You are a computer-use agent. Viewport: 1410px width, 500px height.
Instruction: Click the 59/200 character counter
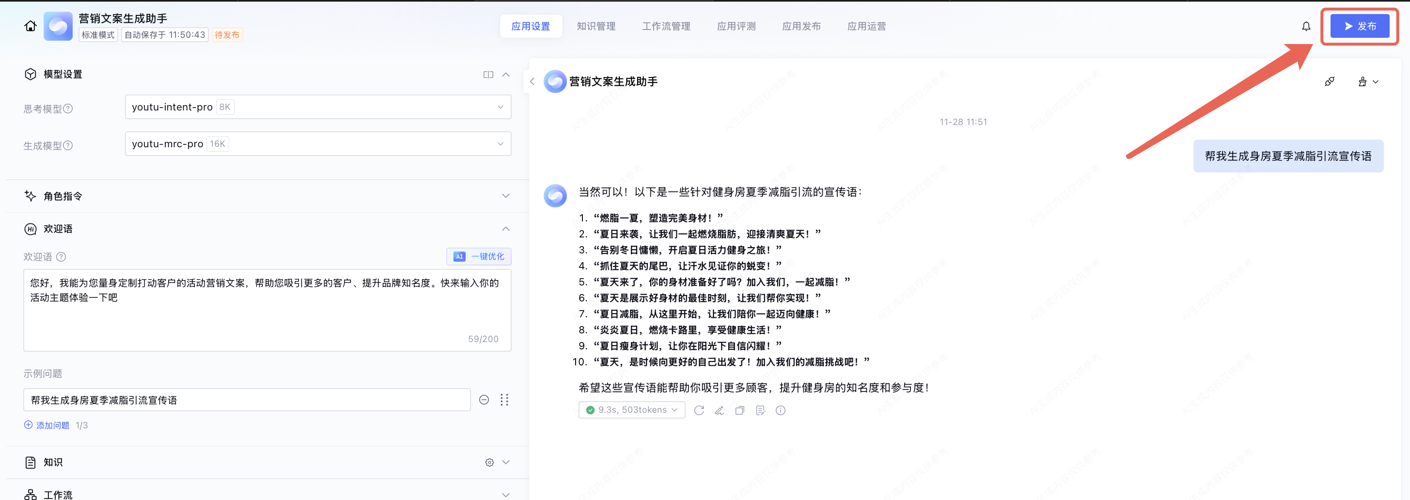(x=483, y=339)
